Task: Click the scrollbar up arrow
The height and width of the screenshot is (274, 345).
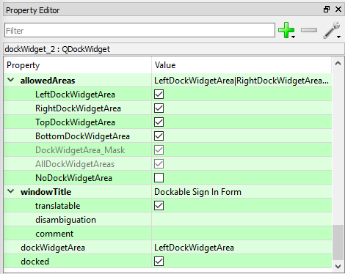Action: point(338,63)
